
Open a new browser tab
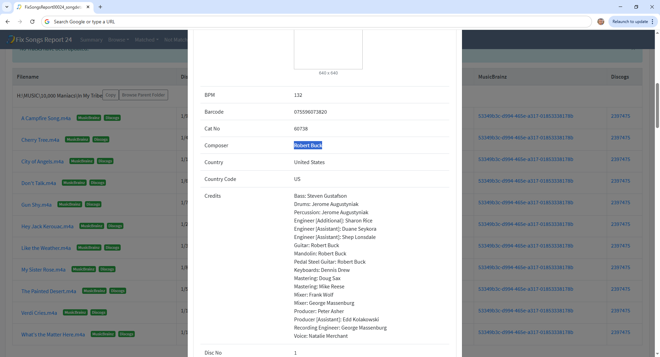pos(100,7)
